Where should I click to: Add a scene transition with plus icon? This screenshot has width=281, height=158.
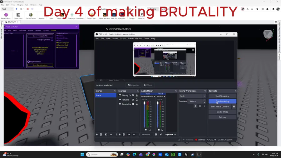tap(195, 106)
